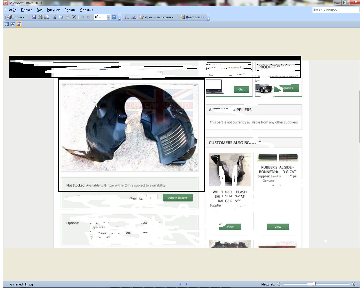Switch to thumbnails view
360x288 pixels.
6,24
